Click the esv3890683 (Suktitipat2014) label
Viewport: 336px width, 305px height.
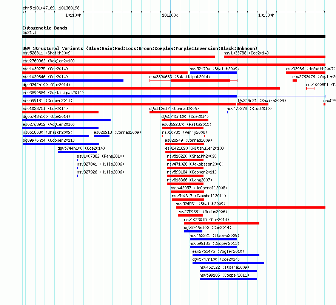click(x=180, y=77)
